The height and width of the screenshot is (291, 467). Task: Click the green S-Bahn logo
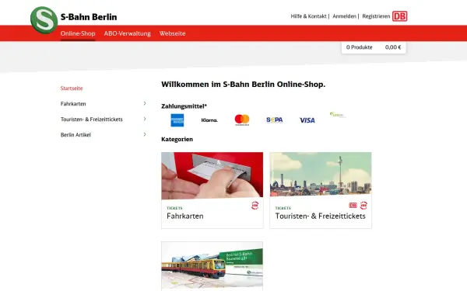click(44, 20)
